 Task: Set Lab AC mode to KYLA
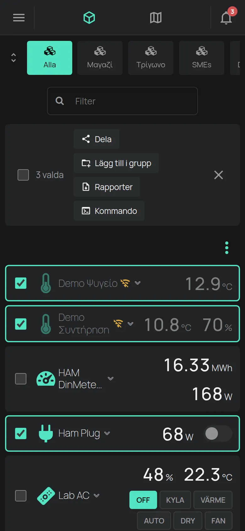pos(175,500)
